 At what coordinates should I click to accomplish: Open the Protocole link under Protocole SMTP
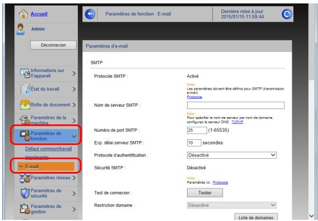[x=194, y=97]
